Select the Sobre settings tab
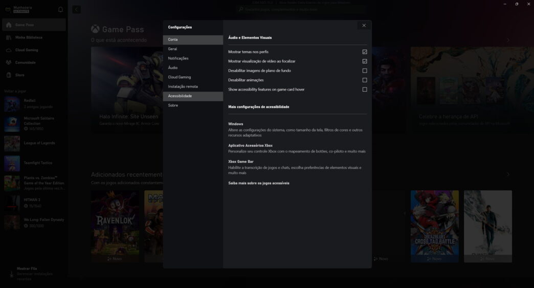The width and height of the screenshot is (534, 288). (x=193, y=105)
